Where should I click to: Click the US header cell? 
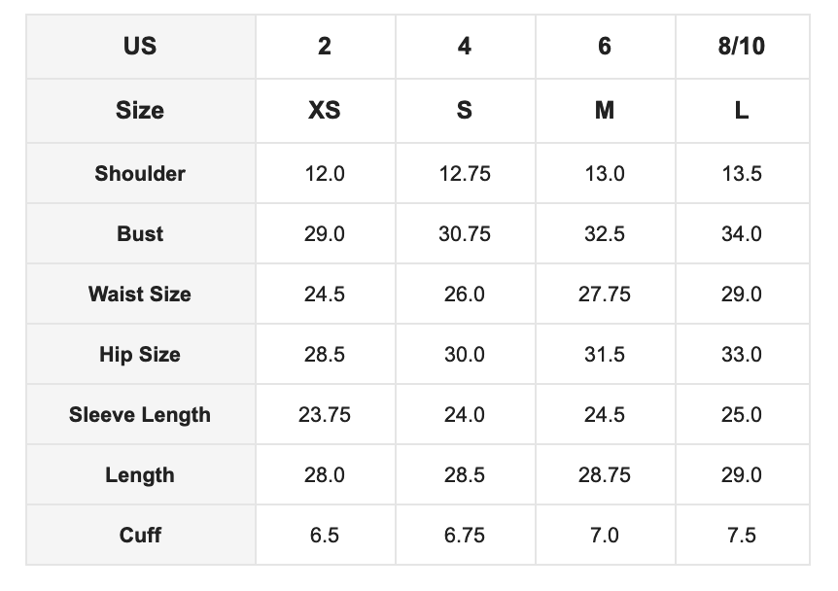(x=140, y=46)
